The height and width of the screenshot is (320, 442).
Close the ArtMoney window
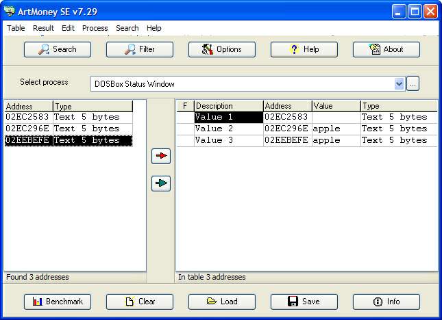[431, 12]
